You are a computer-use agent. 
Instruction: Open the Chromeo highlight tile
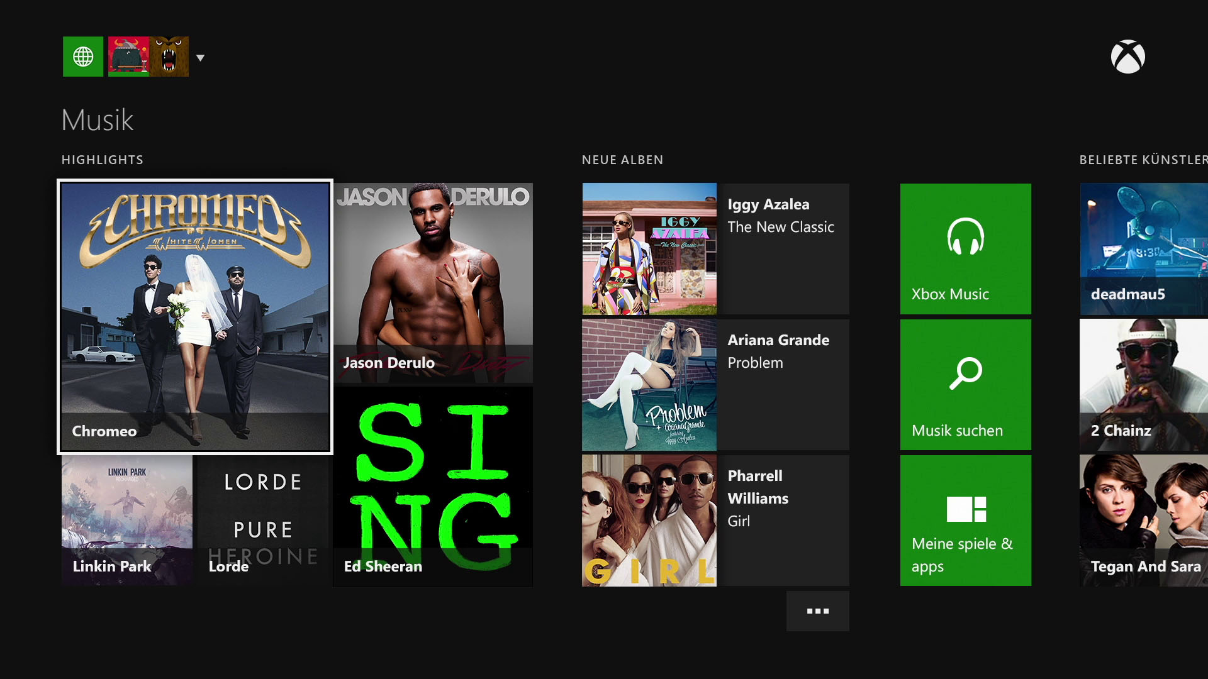click(x=195, y=317)
